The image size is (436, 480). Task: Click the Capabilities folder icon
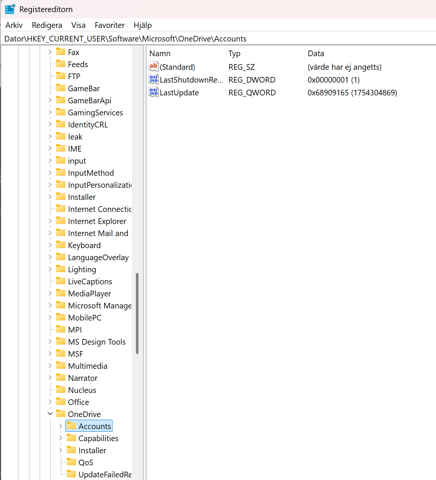71,438
